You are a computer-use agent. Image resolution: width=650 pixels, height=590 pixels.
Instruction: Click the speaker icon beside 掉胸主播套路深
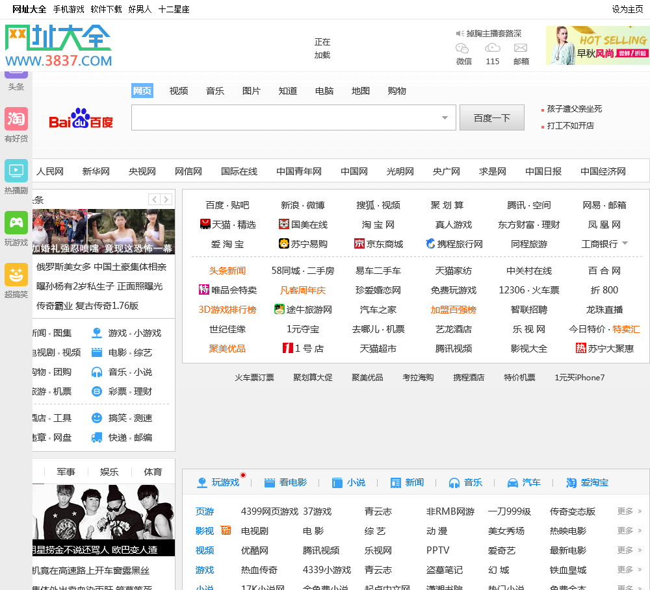click(x=460, y=34)
